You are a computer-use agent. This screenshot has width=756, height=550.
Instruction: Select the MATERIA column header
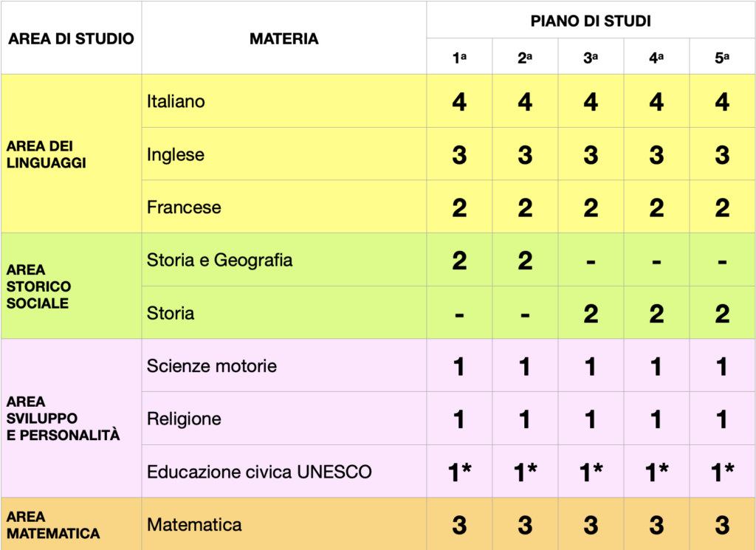coord(284,38)
